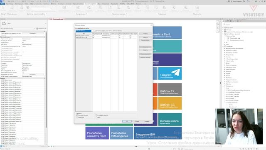The height and width of the screenshot is (150, 266).
Task: Click the Project Browser search field
Action: click(244, 25)
